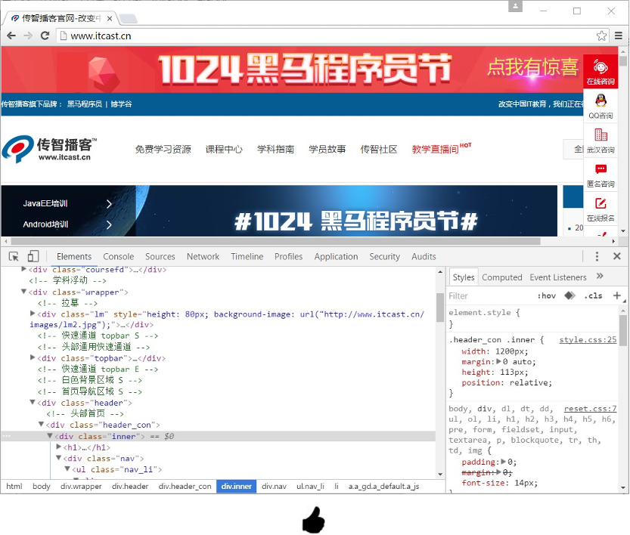Switch to Console tab
This screenshot has width=630, height=535.
[x=119, y=256]
